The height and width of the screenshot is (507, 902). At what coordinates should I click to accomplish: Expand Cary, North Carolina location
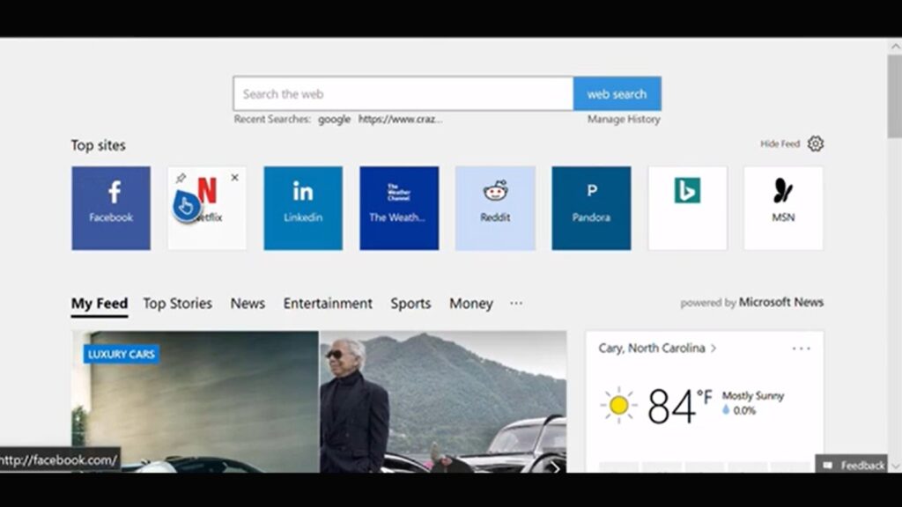coord(657,349)
